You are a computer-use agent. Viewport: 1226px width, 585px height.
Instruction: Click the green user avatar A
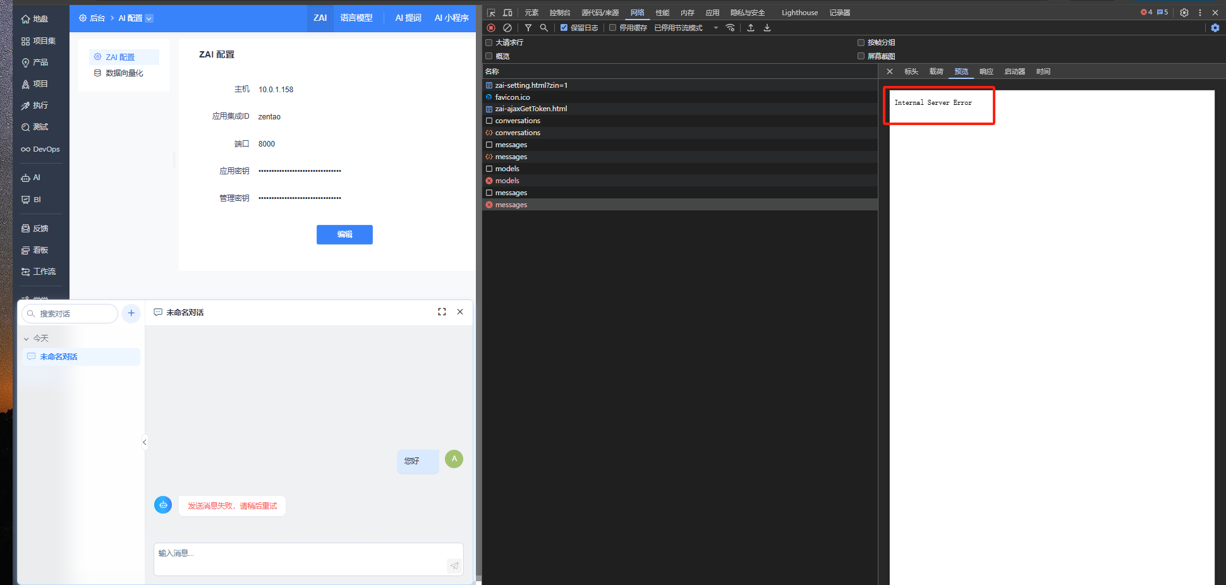click(454, 459)
